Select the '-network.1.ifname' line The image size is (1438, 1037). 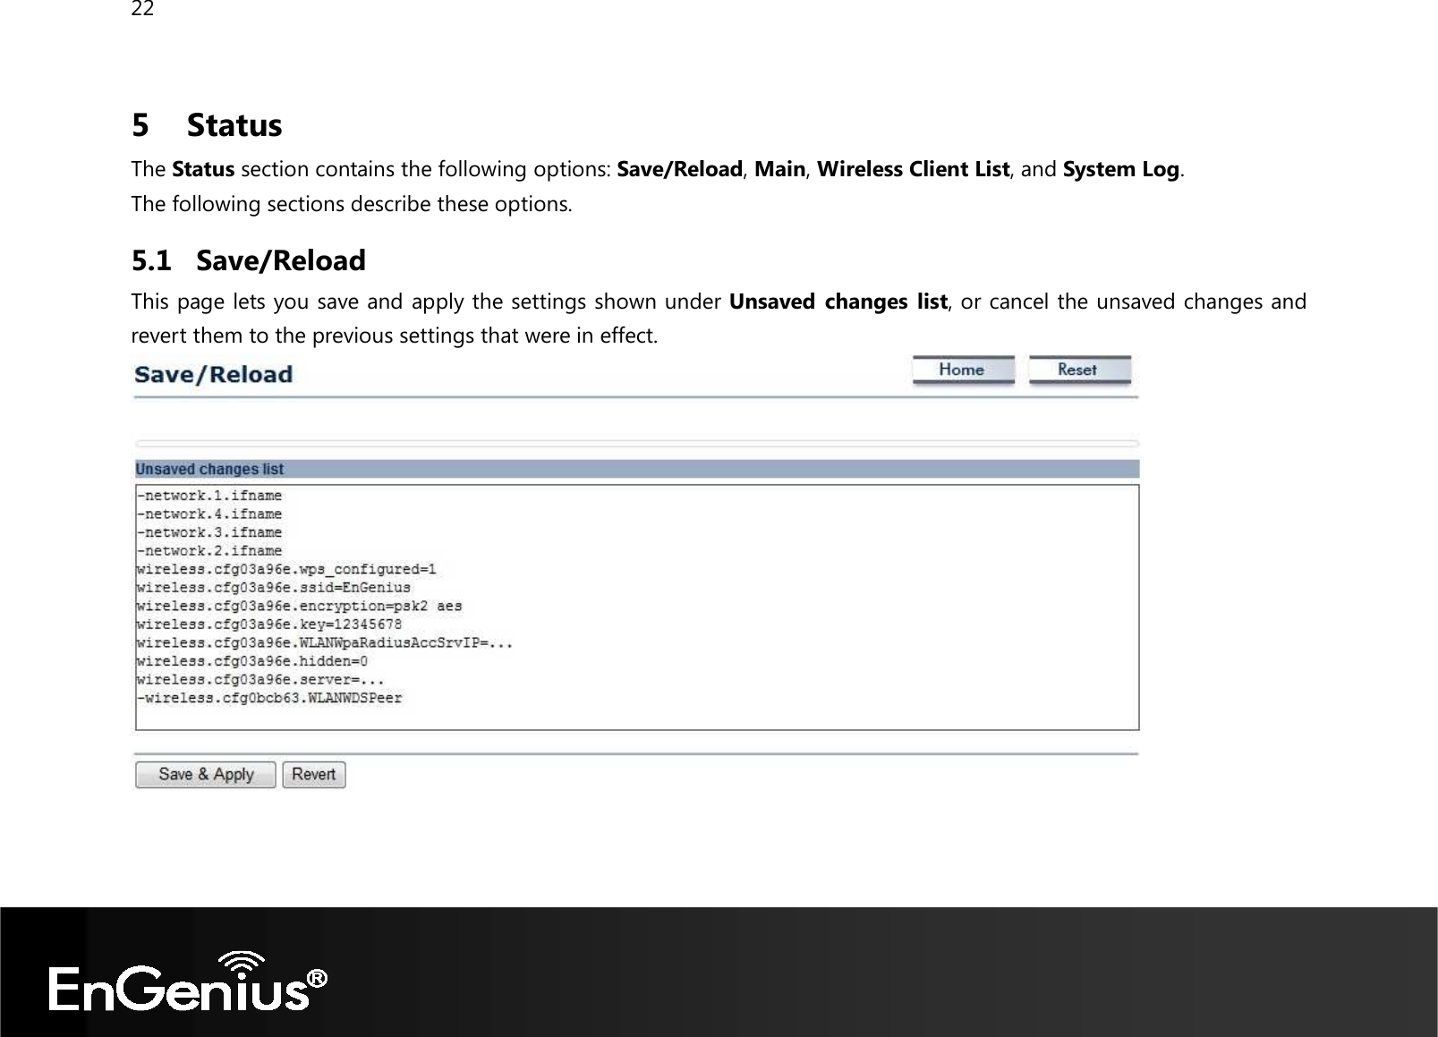(209, 495)
